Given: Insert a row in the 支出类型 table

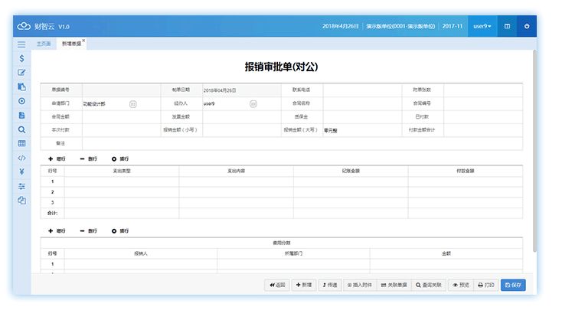Looking at the screenshot, I should pyautogui.click(x=120, y=158).
